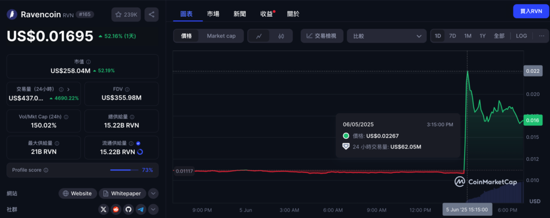
Task: Click the US$258.04M market cap value
Action: [x=70, y=71]
